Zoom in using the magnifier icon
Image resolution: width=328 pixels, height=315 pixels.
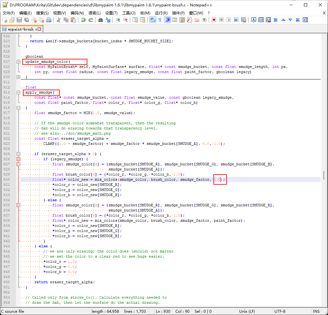pos(118,20)
